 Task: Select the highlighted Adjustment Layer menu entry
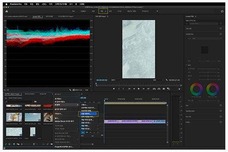click(x=88, y=113)
